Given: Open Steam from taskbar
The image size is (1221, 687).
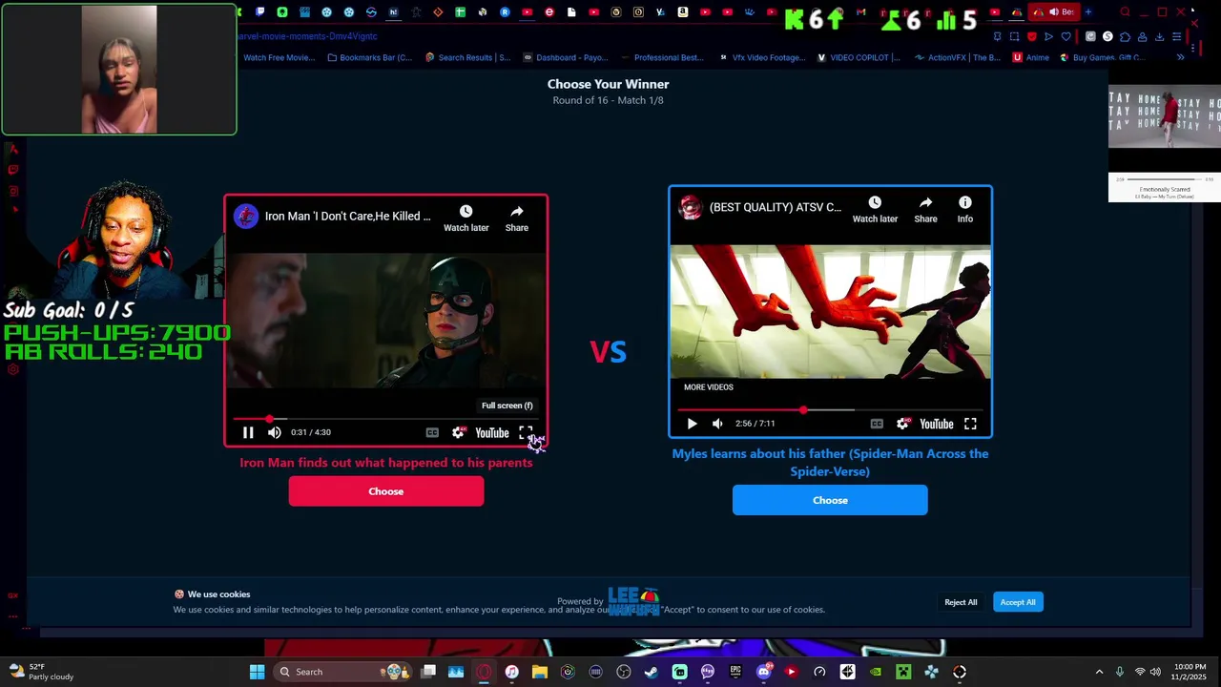Looking at the screenshot, I should [652, 672].
